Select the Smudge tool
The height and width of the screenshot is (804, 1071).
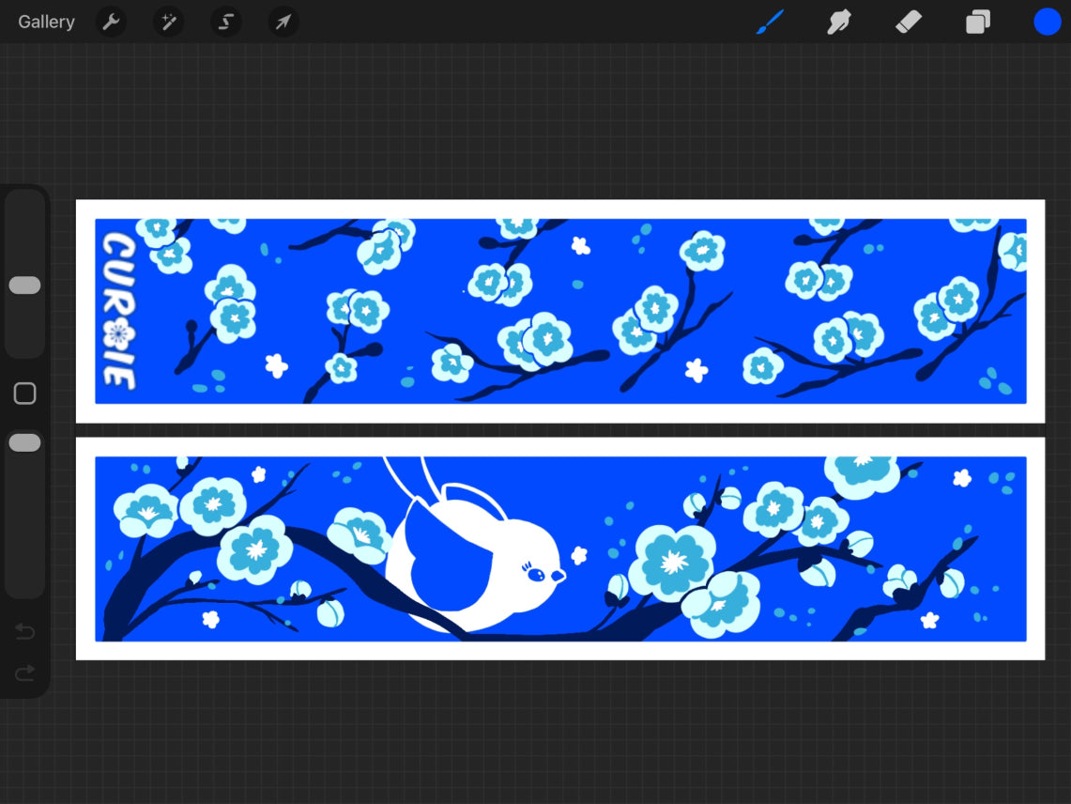pos(838,22)
